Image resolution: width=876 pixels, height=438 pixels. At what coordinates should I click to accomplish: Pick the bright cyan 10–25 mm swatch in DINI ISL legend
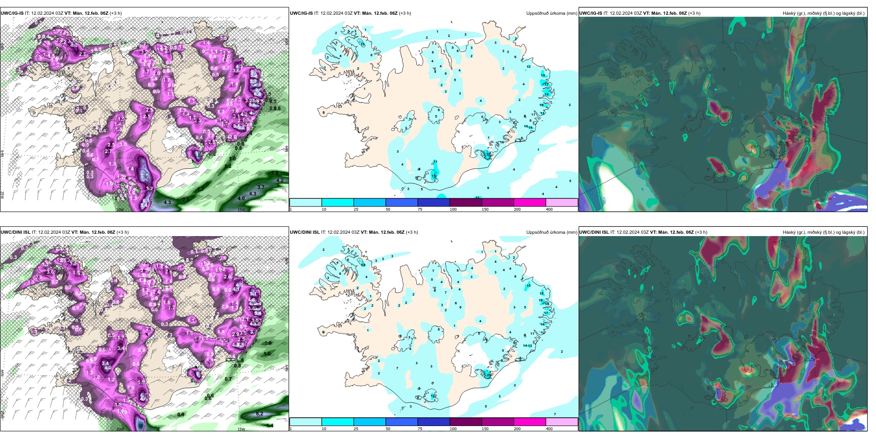337,422
